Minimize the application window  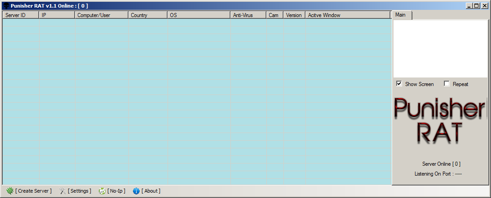(x=470, y=5)
